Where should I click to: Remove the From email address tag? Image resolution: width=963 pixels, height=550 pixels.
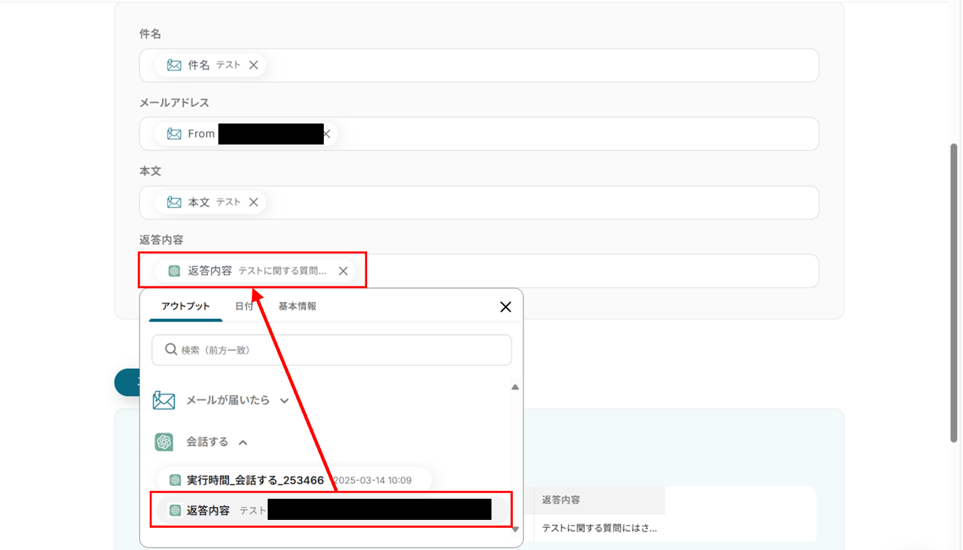(x=327, y=134)
